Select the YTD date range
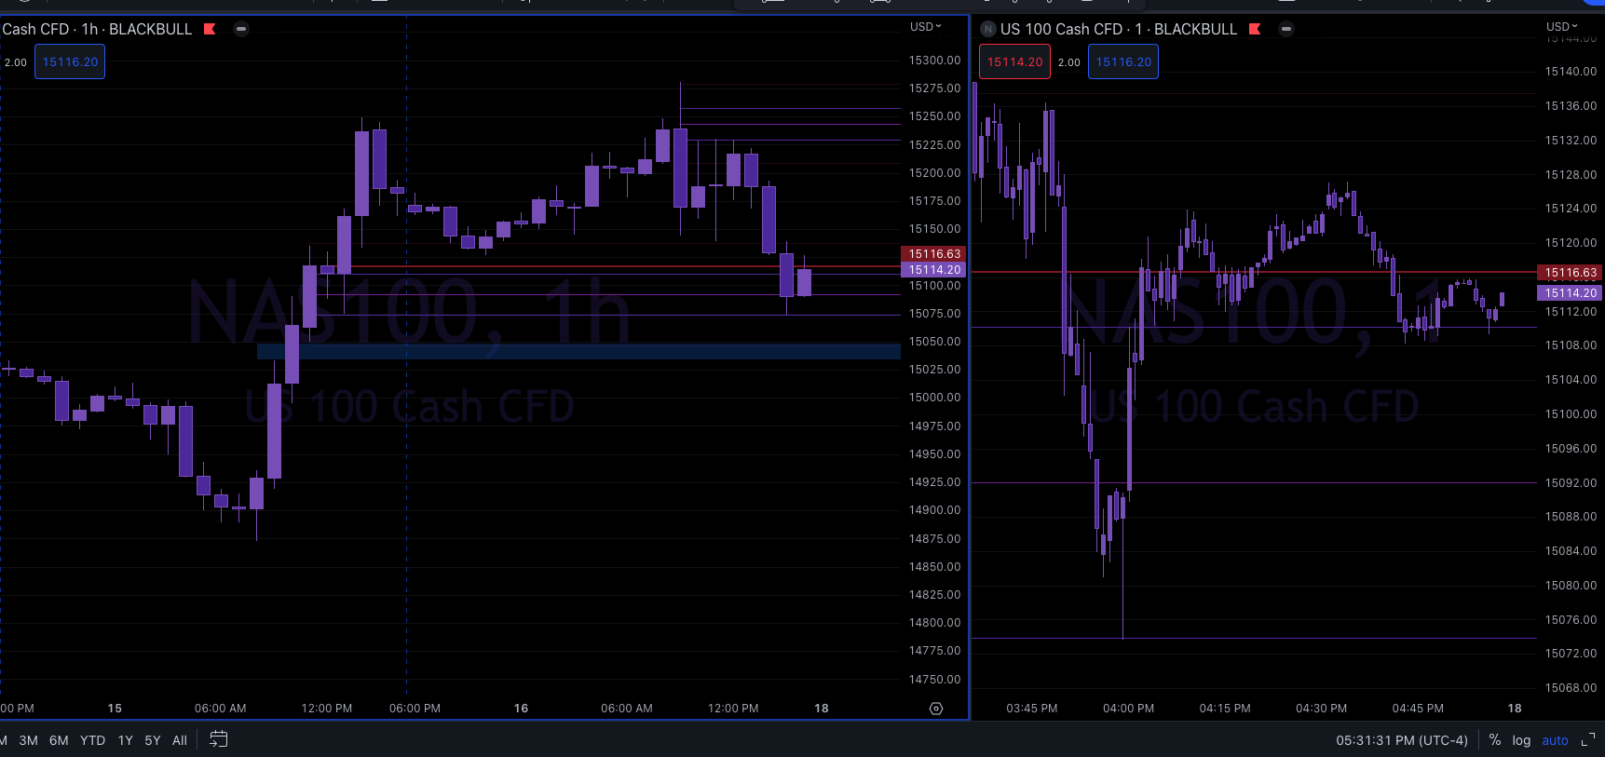Screen dimensions: 1605x757 (92, 740)
